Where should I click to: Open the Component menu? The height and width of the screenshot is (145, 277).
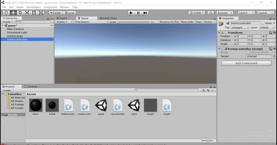click(50, 7)
